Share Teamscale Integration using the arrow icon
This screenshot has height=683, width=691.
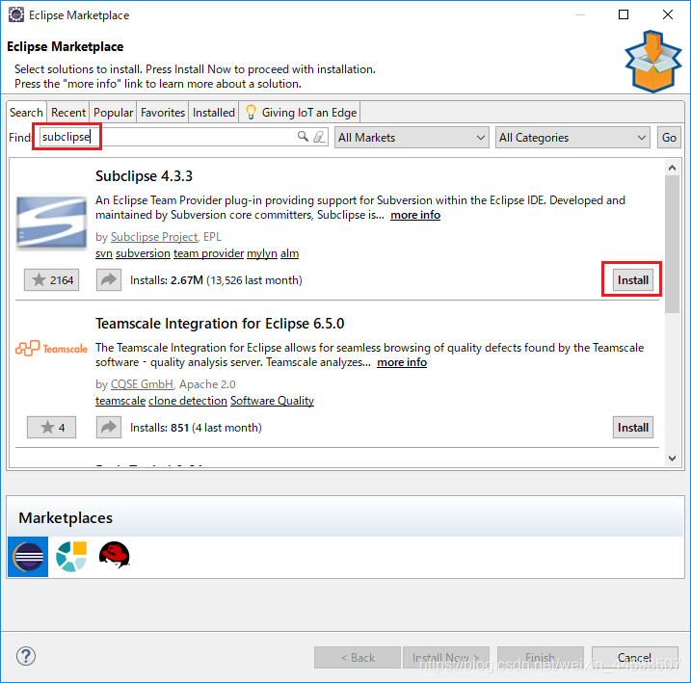(x=109, y=427)
